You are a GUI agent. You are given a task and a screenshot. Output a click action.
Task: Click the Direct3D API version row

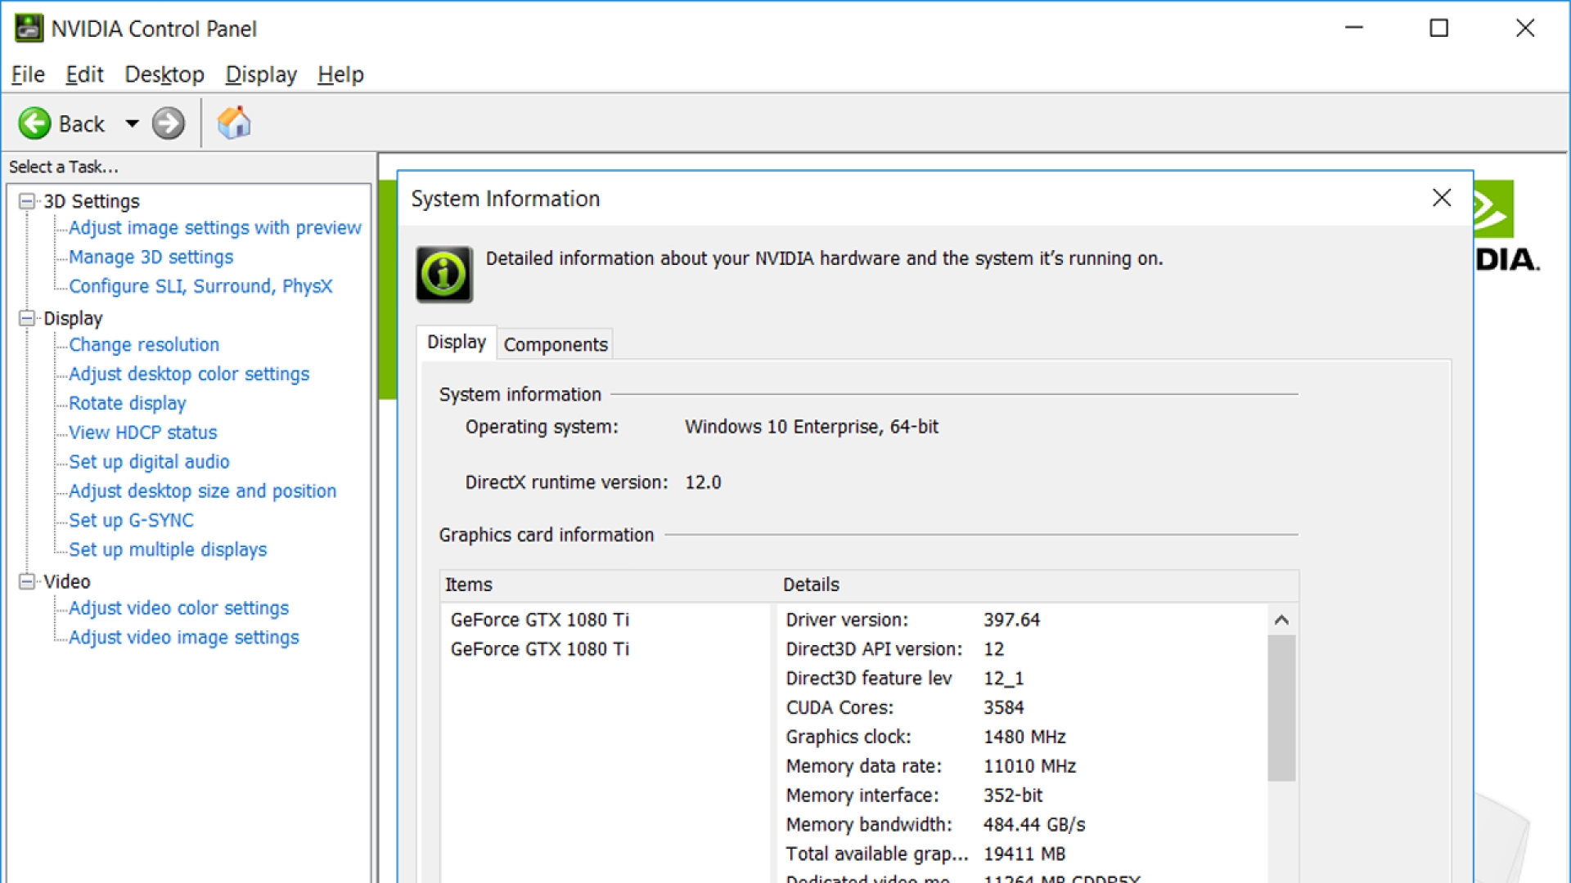tap(1021, 649)
